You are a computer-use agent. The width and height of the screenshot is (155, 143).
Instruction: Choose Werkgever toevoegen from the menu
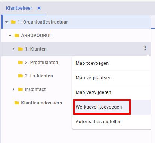[111, 107]
